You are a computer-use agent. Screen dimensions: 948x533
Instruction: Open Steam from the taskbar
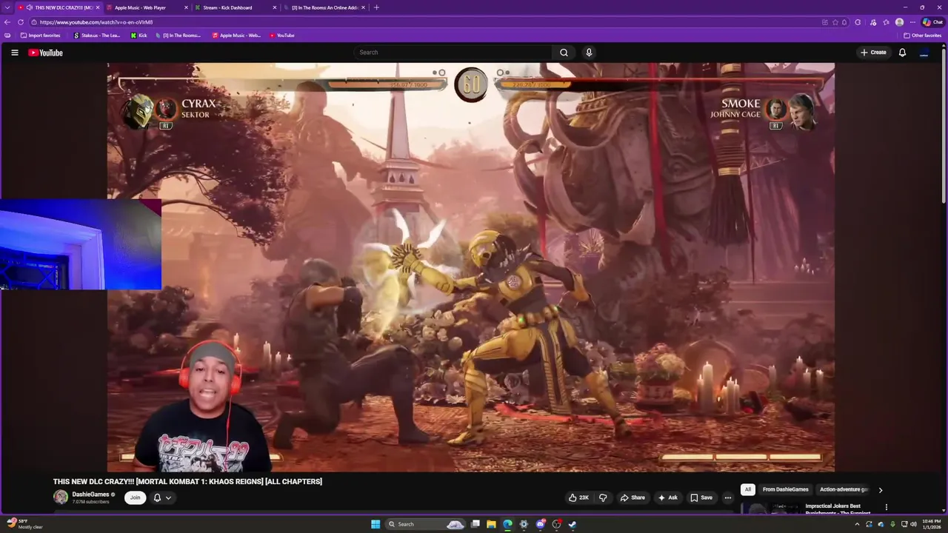[573, 524]
